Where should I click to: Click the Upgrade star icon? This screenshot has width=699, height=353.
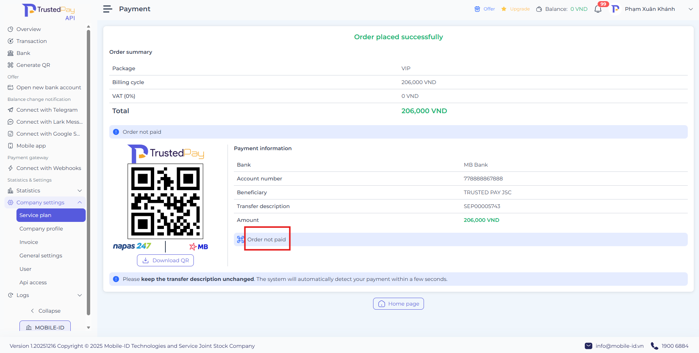point(504,9)
